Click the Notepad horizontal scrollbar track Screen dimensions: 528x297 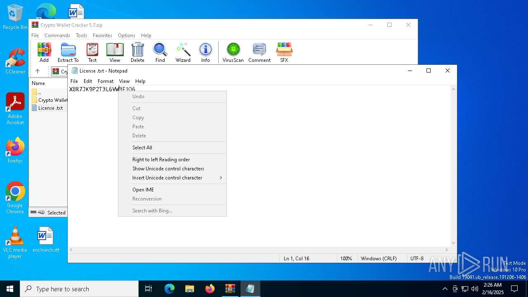pos(259,250)
